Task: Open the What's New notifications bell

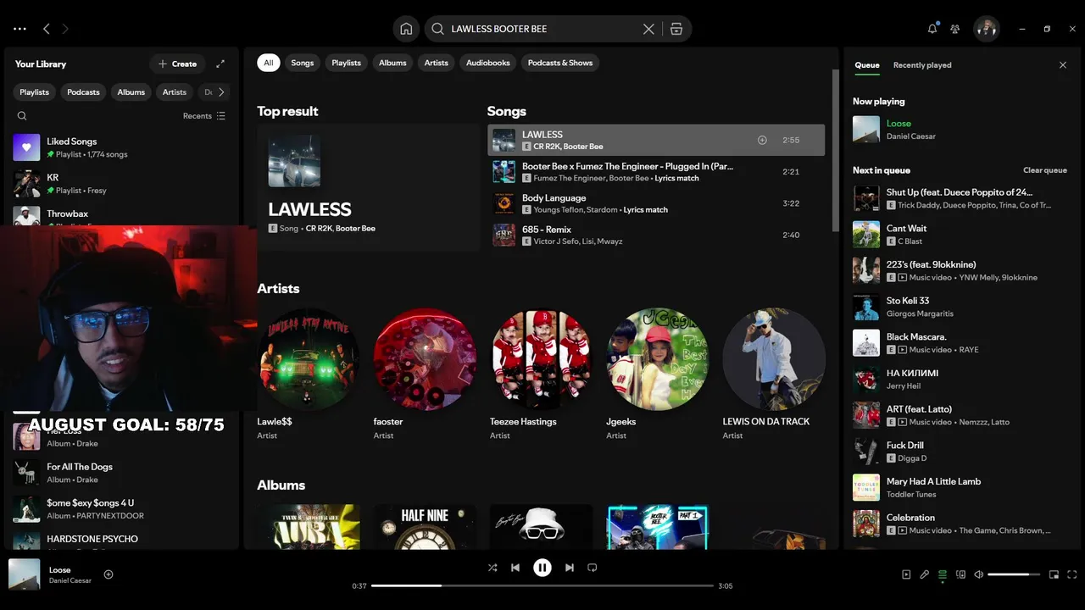Action: point(932,29)
